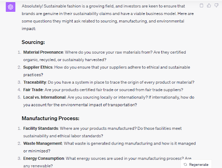Click the bold 'Fair Trade' label
Screen dimensions: 222x168
(x=33, y=90)
